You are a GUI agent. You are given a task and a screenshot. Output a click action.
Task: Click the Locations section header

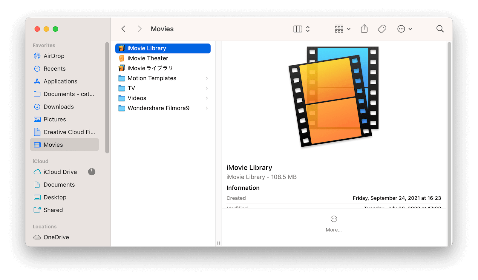45,227
